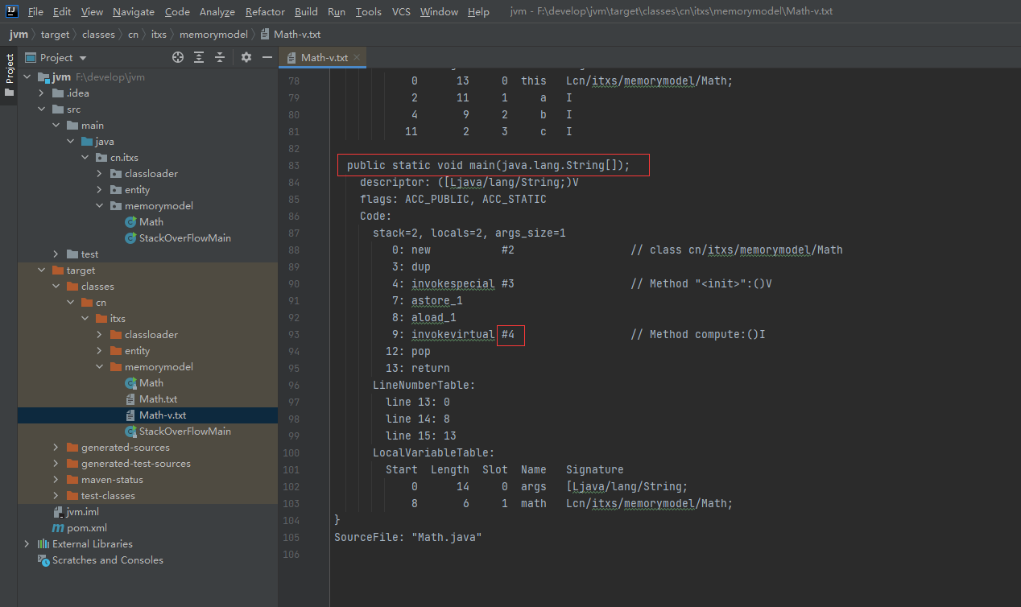Click the pom.xml Maven file icon

(58, 528)
